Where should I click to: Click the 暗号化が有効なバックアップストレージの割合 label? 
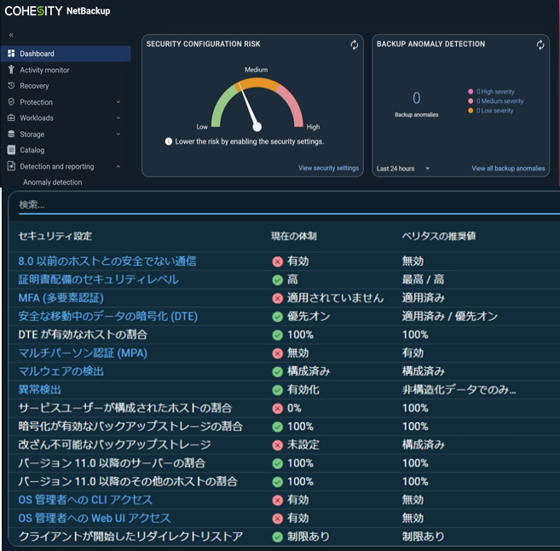[x=130, y=427]
